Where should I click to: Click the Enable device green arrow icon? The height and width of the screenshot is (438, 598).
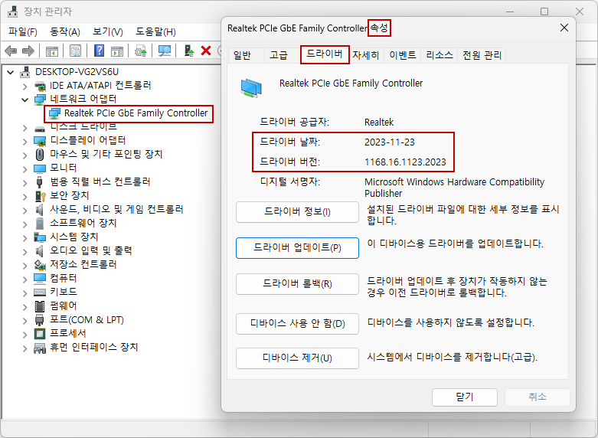[x=189, y=51]
